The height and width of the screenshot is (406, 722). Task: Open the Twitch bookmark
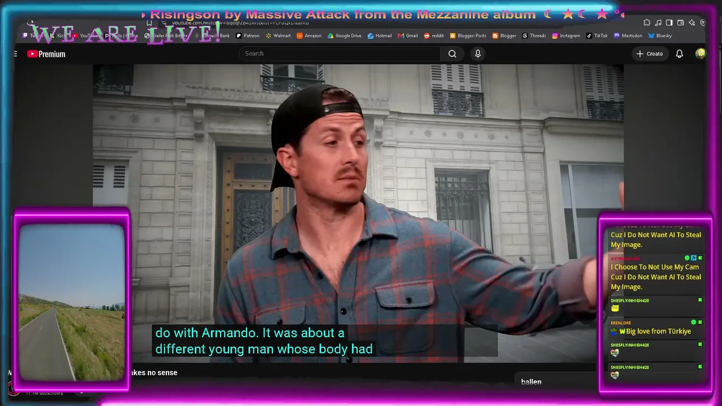pyautogui.click(x=33, y=36)
